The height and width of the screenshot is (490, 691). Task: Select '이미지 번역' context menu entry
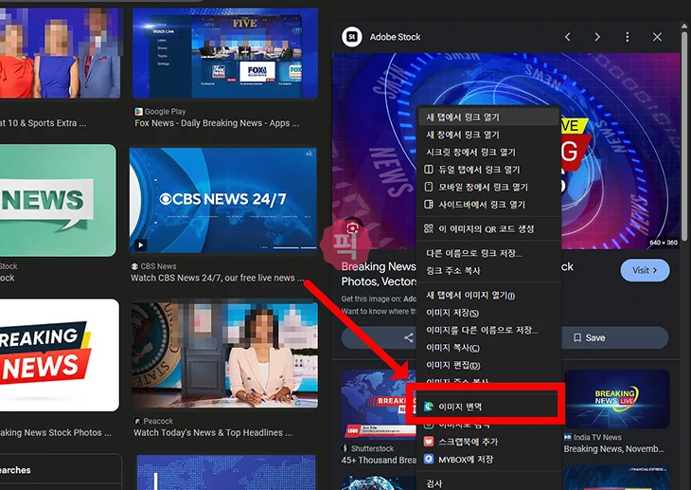click(488, 407)
